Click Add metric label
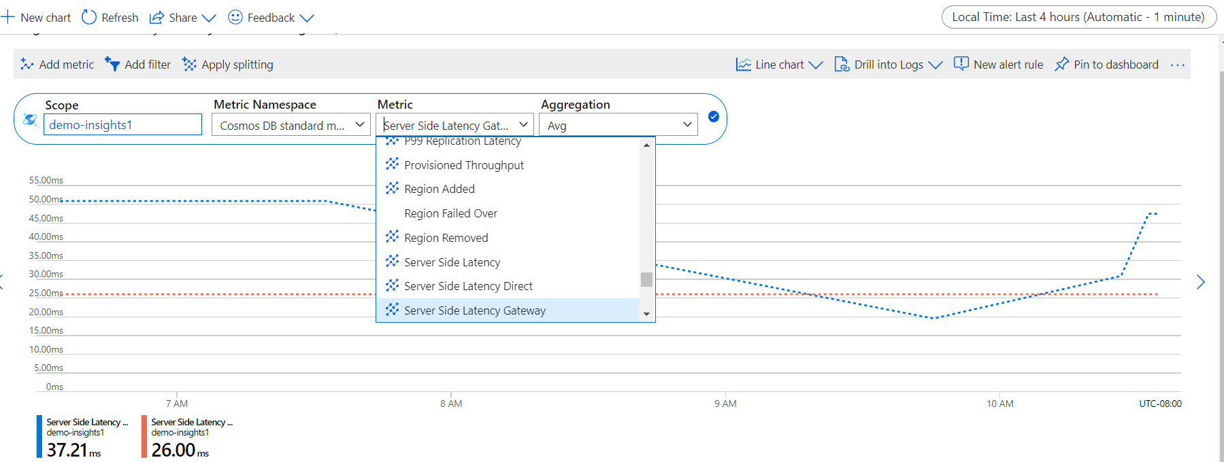 [67, 65]
